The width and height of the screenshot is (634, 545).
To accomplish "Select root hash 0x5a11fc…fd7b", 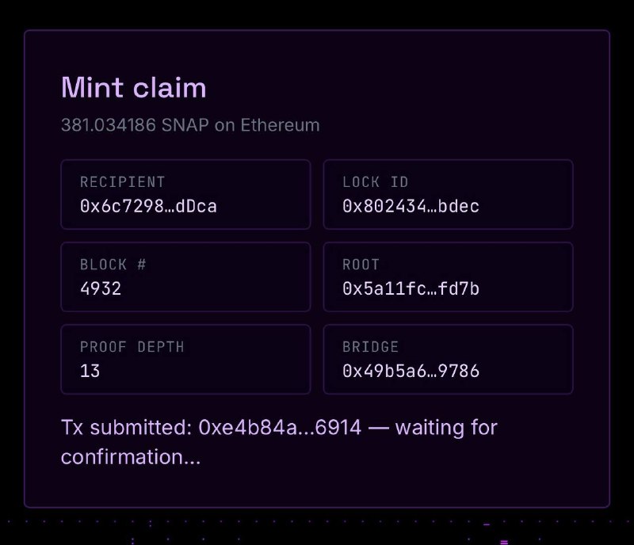I will 411,288.
